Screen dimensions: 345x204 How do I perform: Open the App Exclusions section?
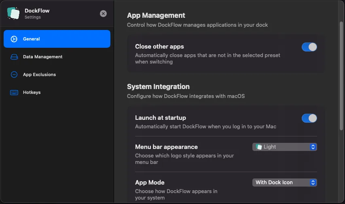coord(57,74)
